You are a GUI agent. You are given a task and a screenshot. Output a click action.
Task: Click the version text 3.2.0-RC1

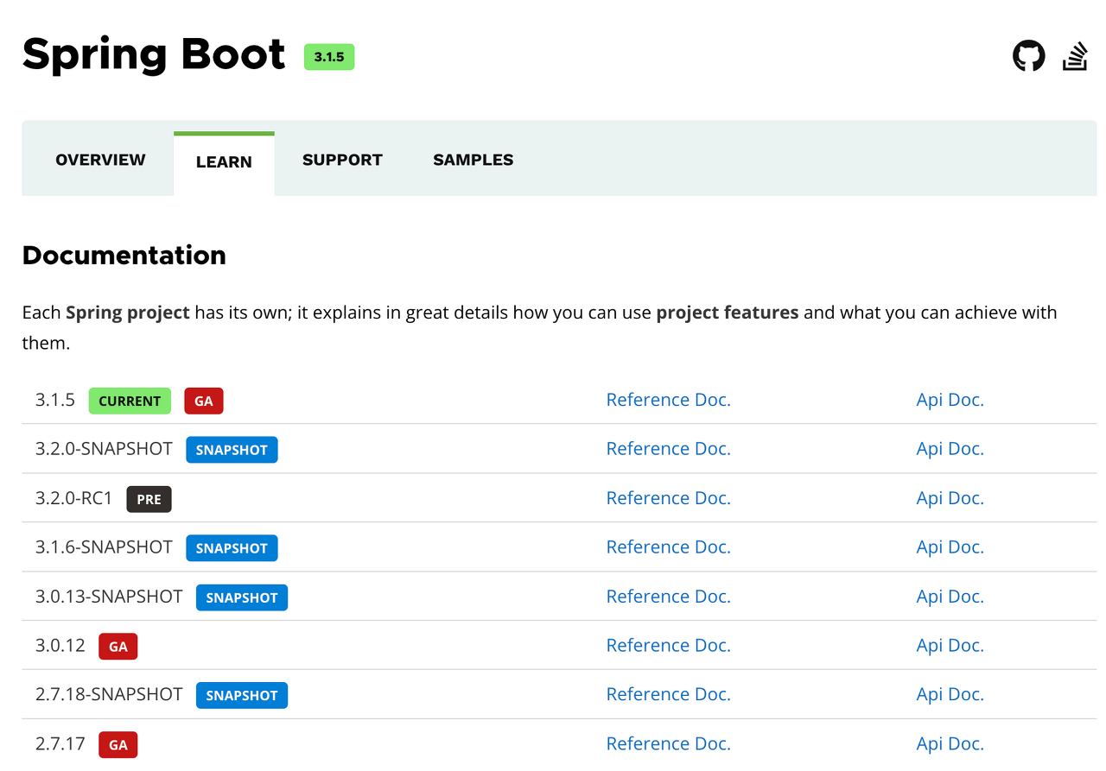[x=74, y=498]
